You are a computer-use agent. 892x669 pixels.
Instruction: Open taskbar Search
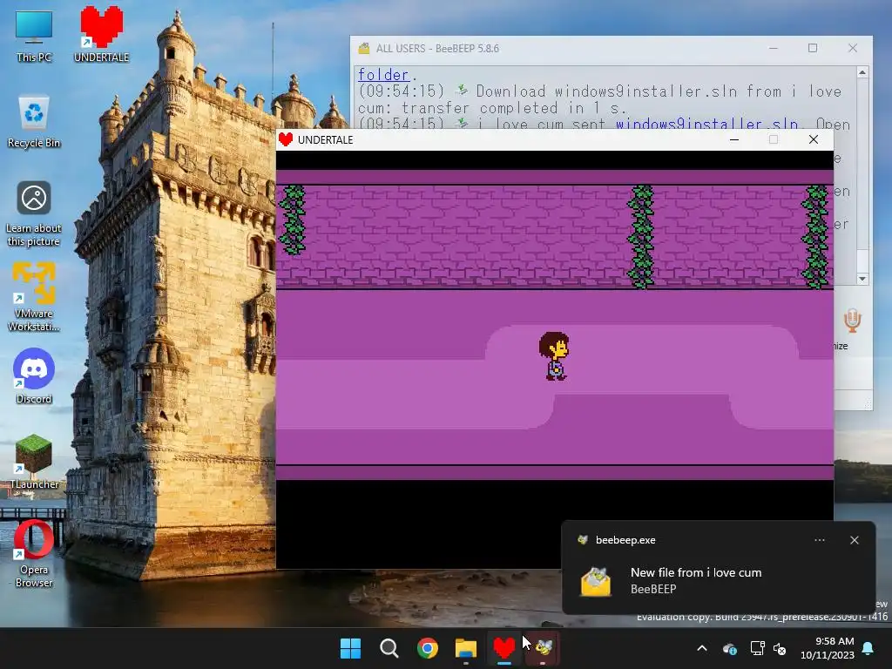pyautogui.click(x=389, y=648)
